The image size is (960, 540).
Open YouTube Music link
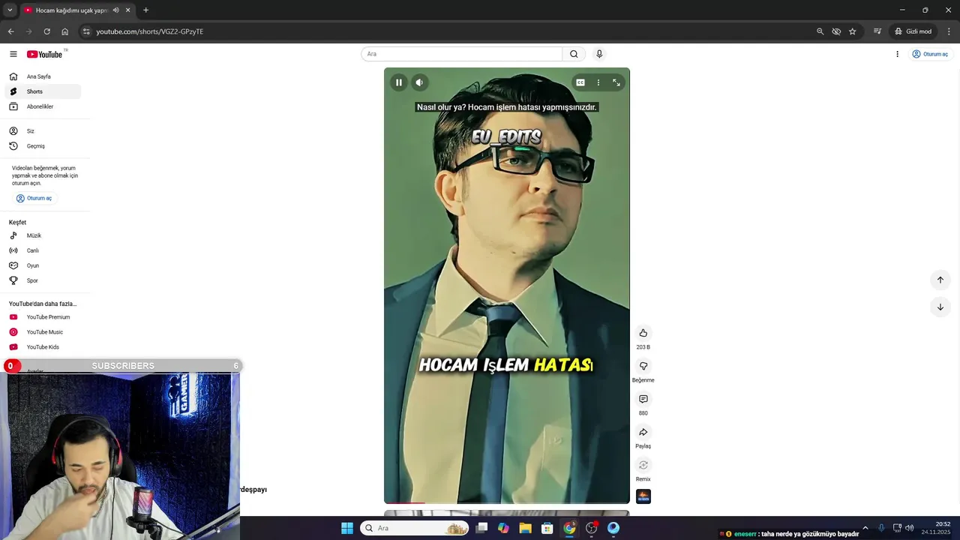(43, 332)
